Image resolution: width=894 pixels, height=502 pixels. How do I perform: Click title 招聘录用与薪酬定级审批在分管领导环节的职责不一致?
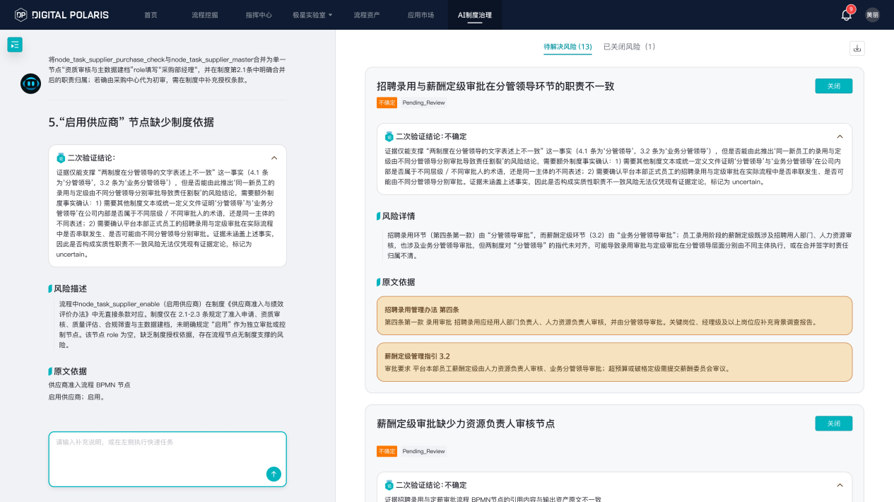(495, 86)
